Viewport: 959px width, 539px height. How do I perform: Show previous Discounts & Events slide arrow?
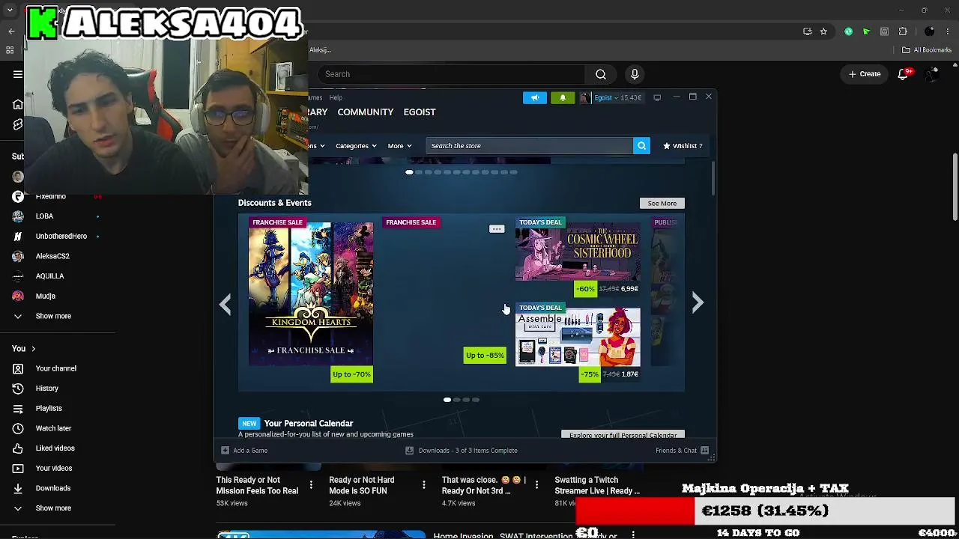(226, 304)
